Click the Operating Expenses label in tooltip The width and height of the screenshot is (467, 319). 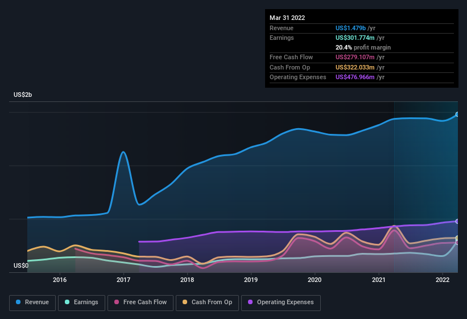click(x=298, y=77)
